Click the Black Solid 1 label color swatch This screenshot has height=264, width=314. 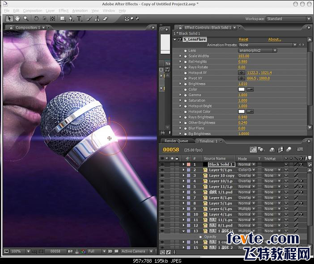pyautogui.click(x=188, y=164)
